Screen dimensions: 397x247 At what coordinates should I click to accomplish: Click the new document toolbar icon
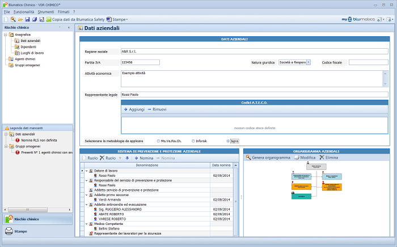pos(6,19)
